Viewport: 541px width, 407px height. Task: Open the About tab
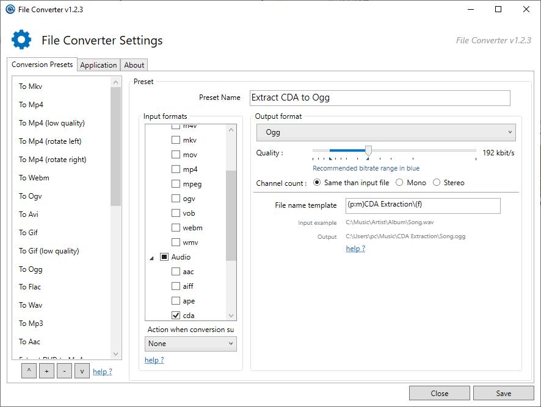[x=134, y=65]
